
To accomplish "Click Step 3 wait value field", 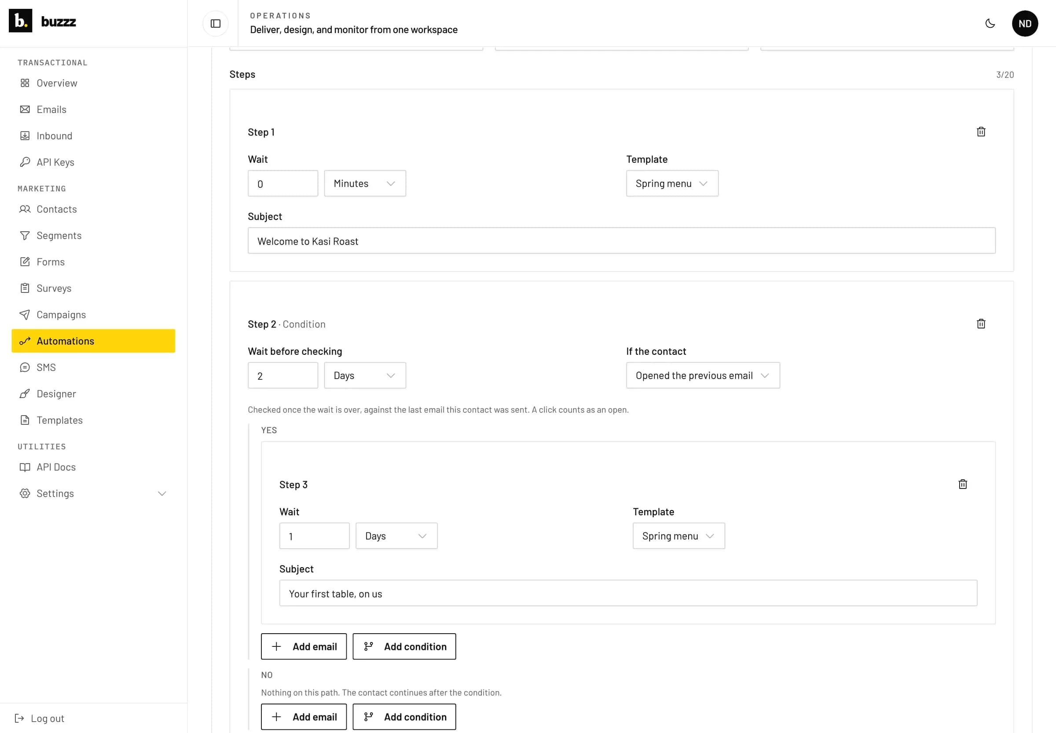I will tap(314, 536).
